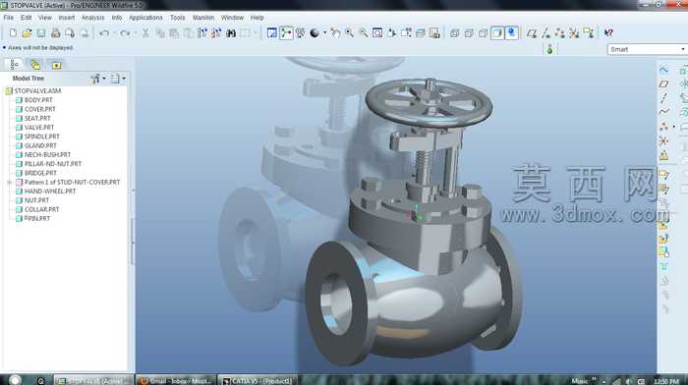
Task: Zoom out of the model
Action: [364, 32]
